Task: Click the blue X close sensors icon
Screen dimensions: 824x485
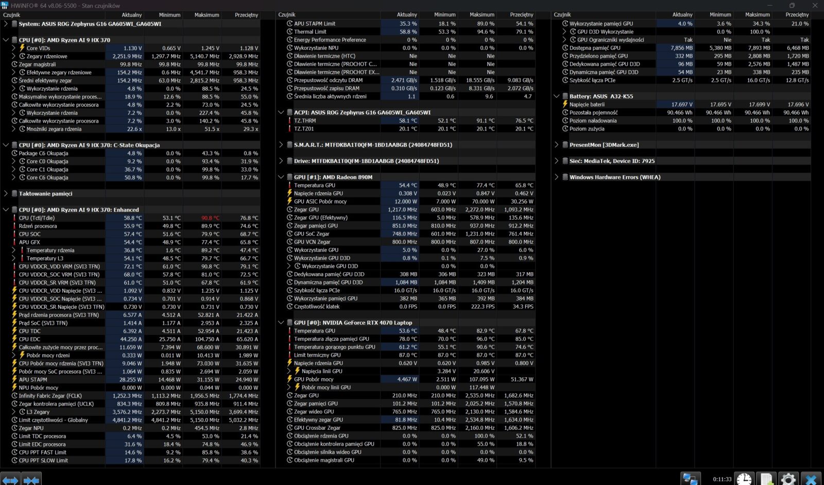Action: pyautogui.click(x=811, y=479)
